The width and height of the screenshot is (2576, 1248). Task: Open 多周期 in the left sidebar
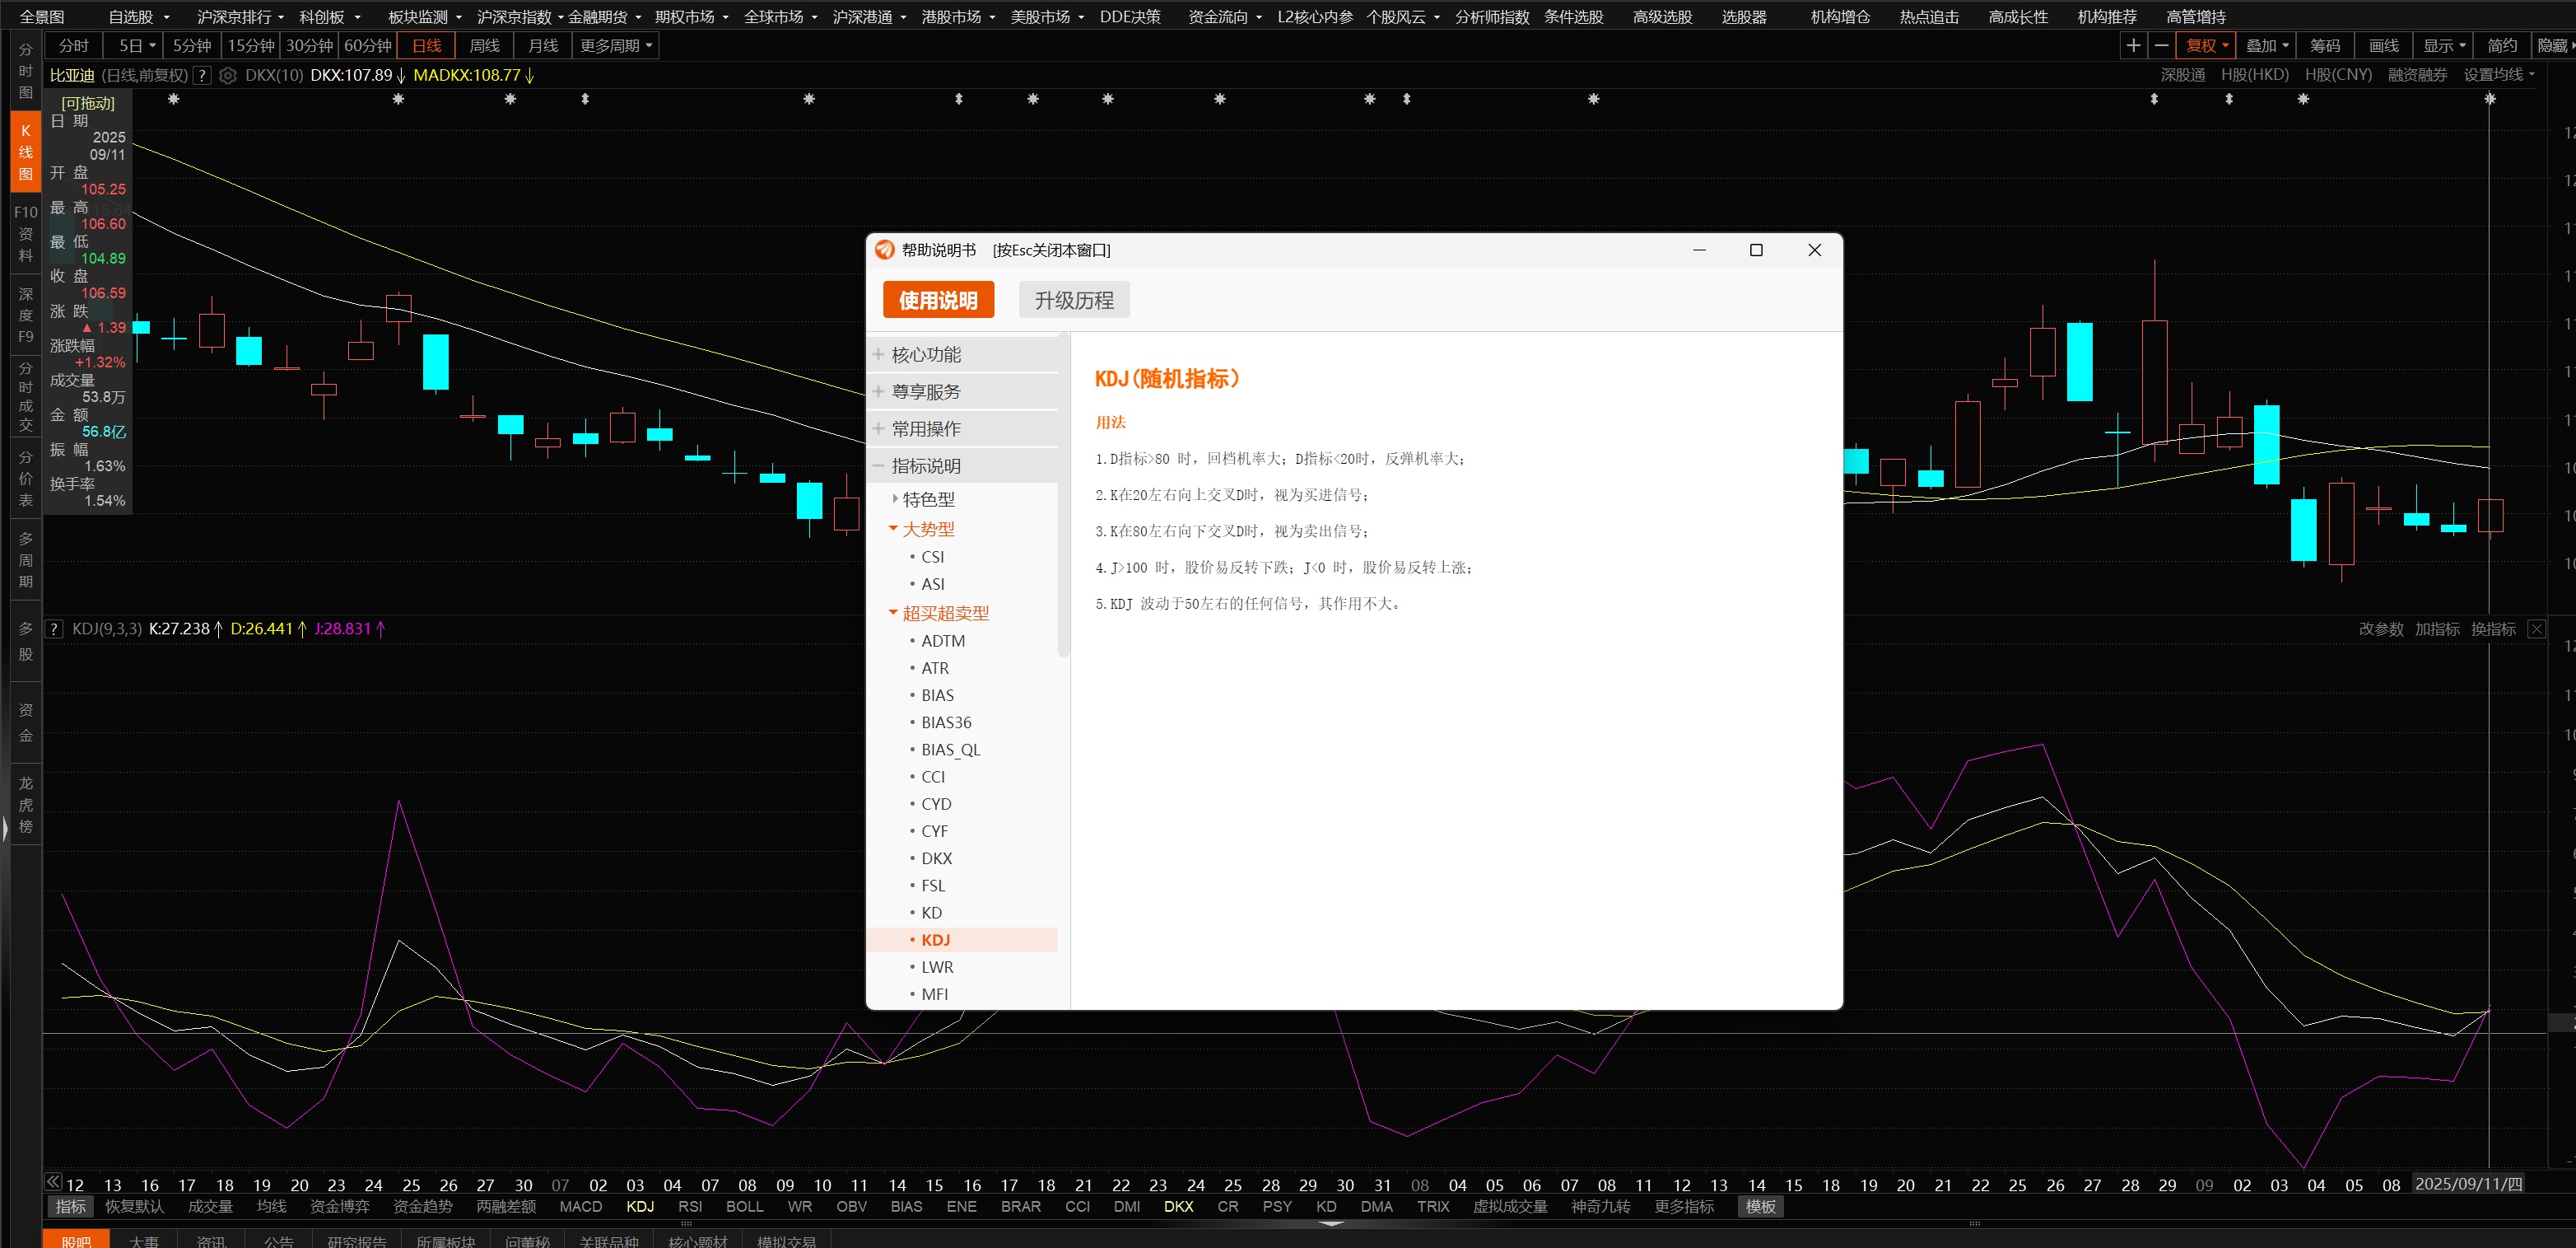26,559
